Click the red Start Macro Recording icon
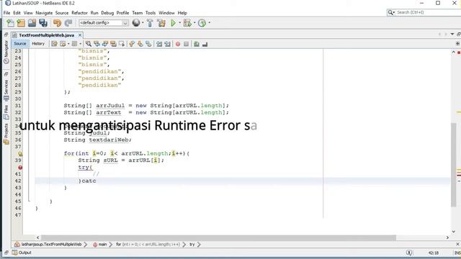 pyautogui.click(x=178, y=44)
